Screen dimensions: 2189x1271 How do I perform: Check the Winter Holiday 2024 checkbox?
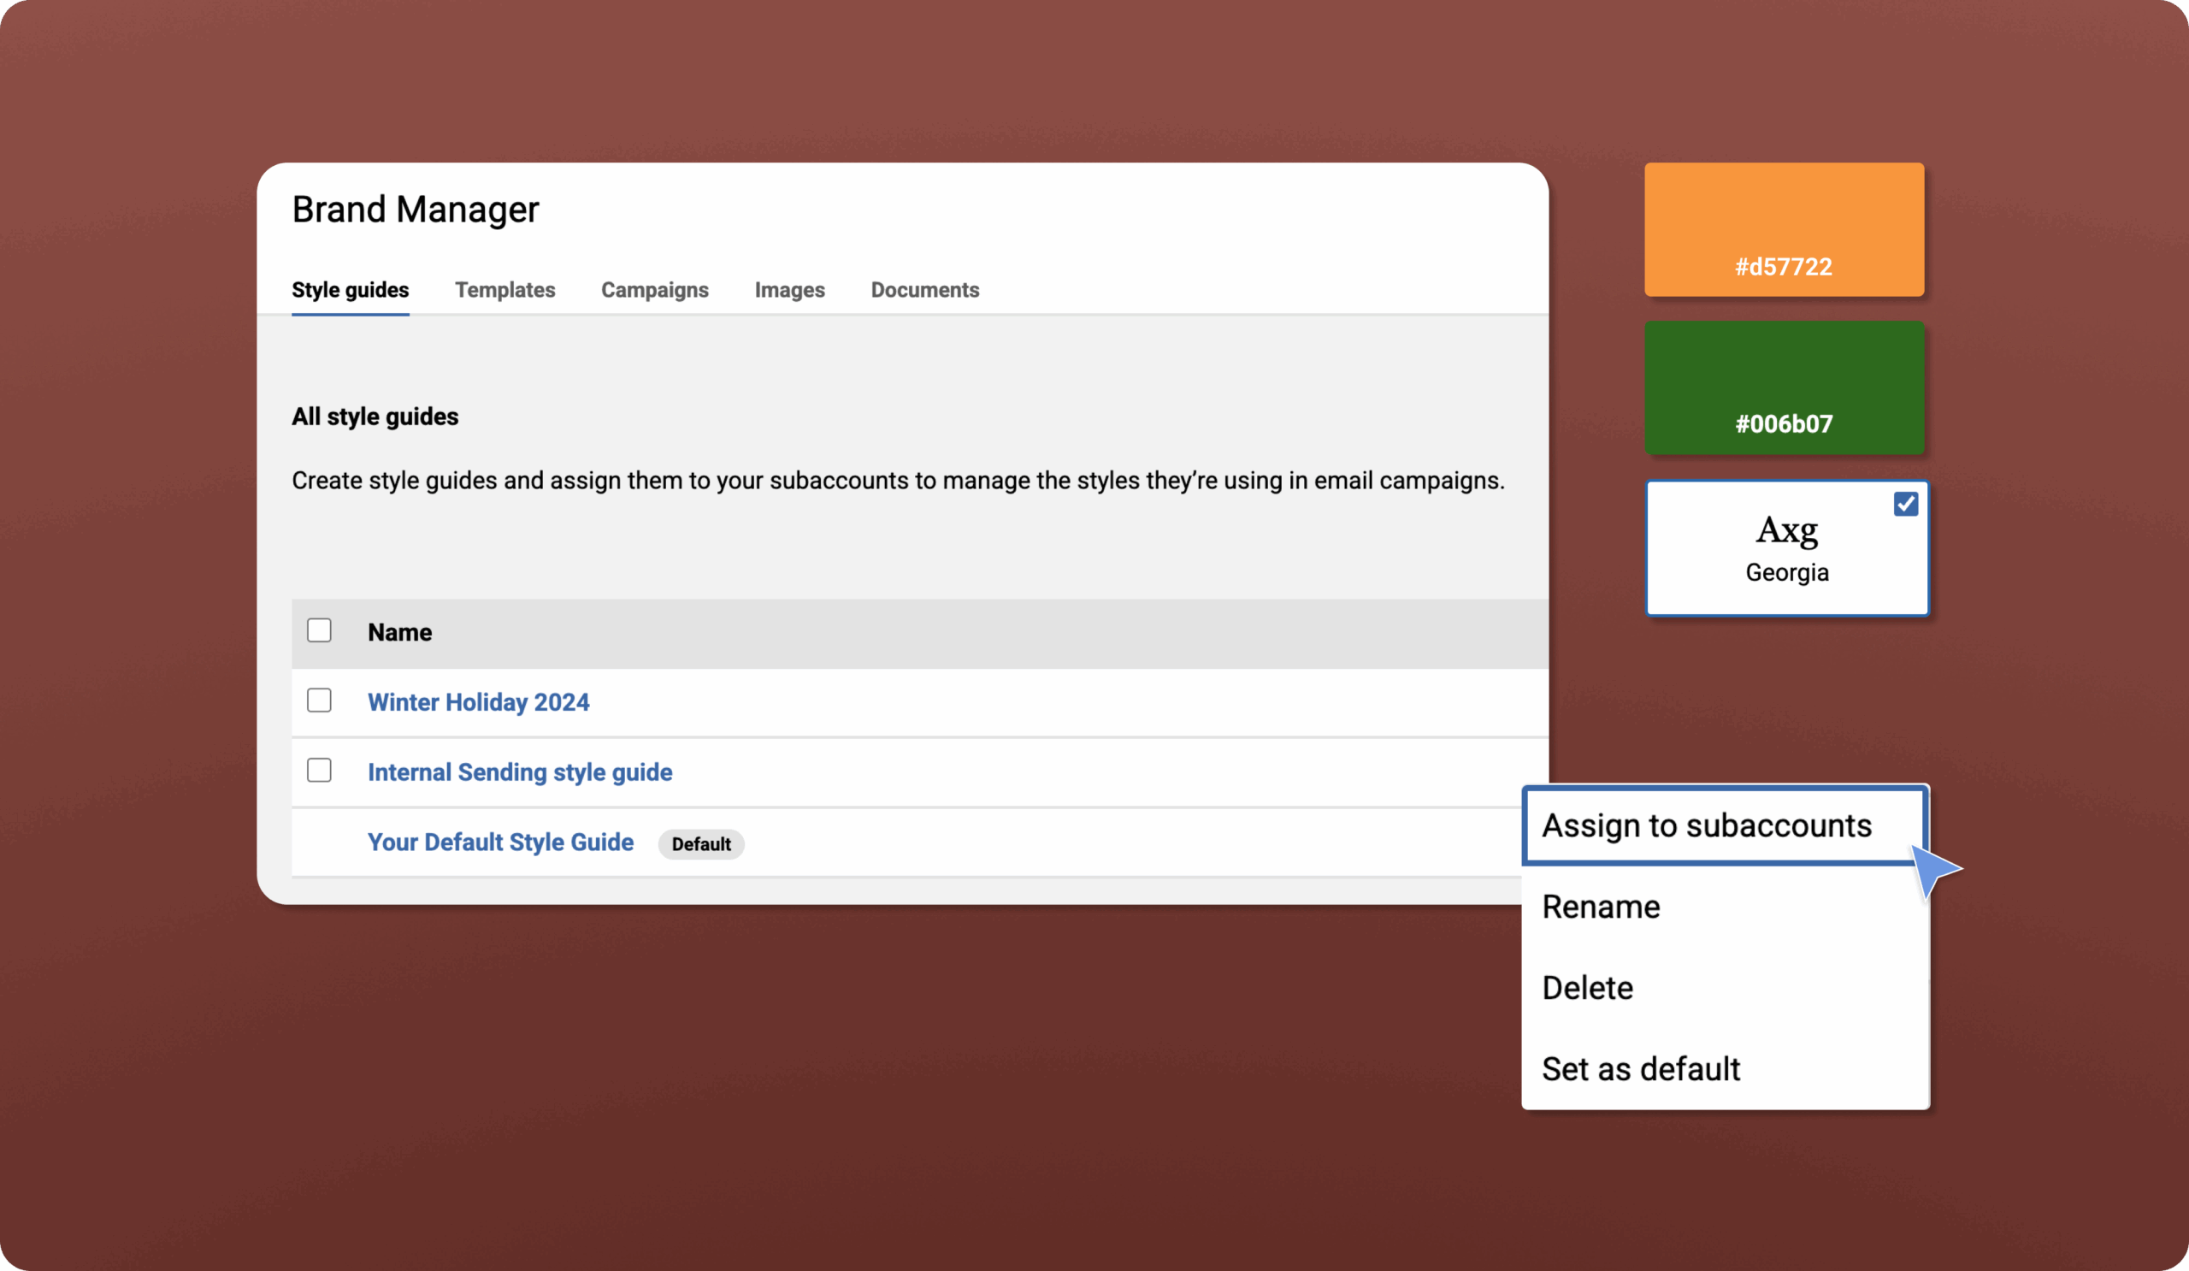319,701
